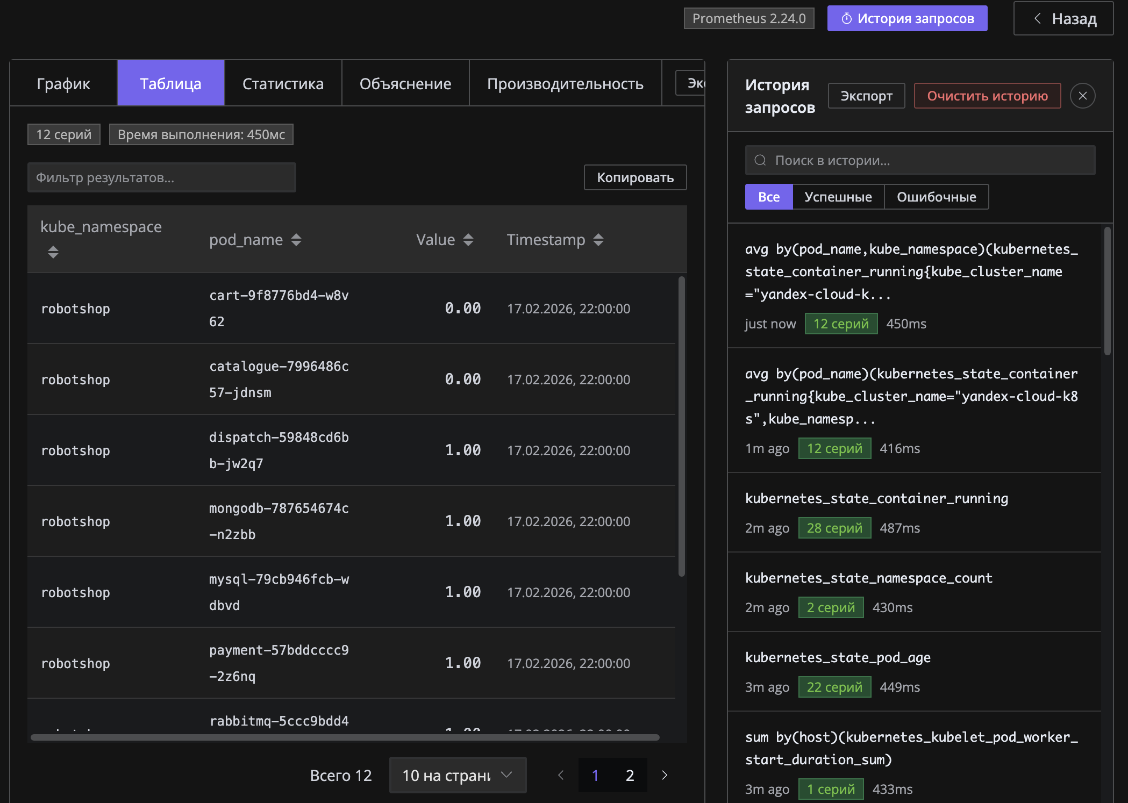Click the Очистить историю button

(x=987, y=96)
